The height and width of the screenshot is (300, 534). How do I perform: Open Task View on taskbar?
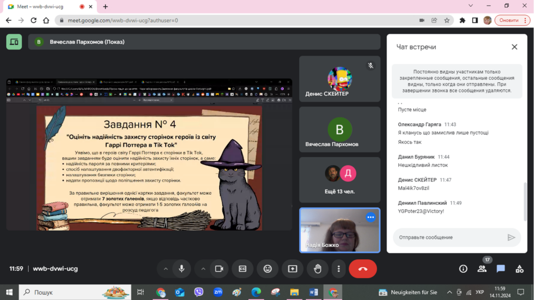[x=140, y=292]
